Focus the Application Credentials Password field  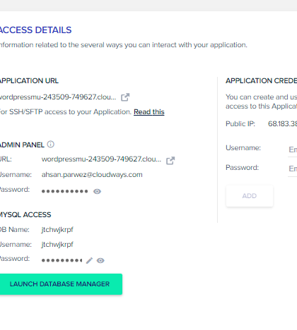(293, 169)
